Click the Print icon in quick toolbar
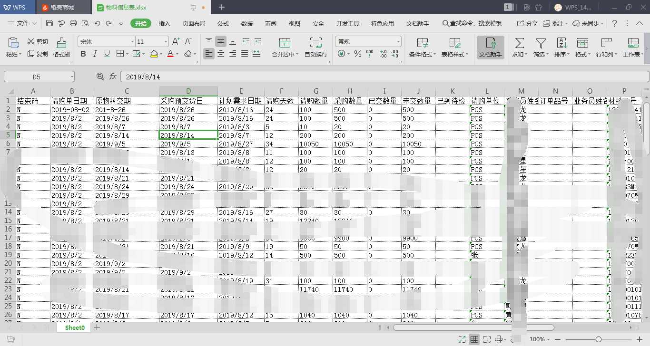 pyautogui.click(x=73, y=23)
